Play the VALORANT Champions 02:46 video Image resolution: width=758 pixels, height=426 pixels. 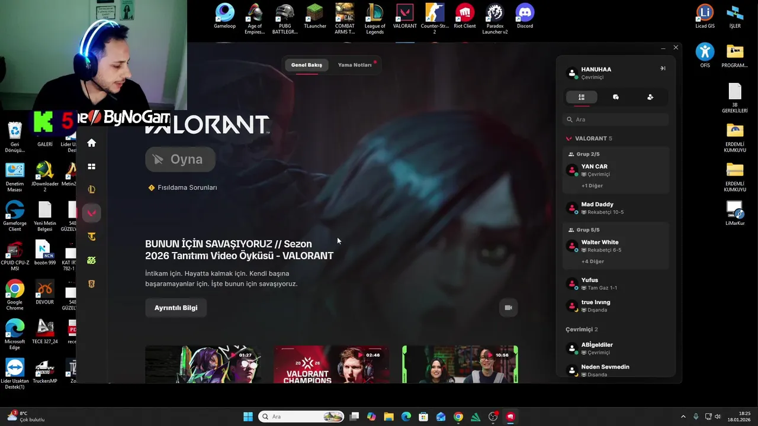pos(332,364)
